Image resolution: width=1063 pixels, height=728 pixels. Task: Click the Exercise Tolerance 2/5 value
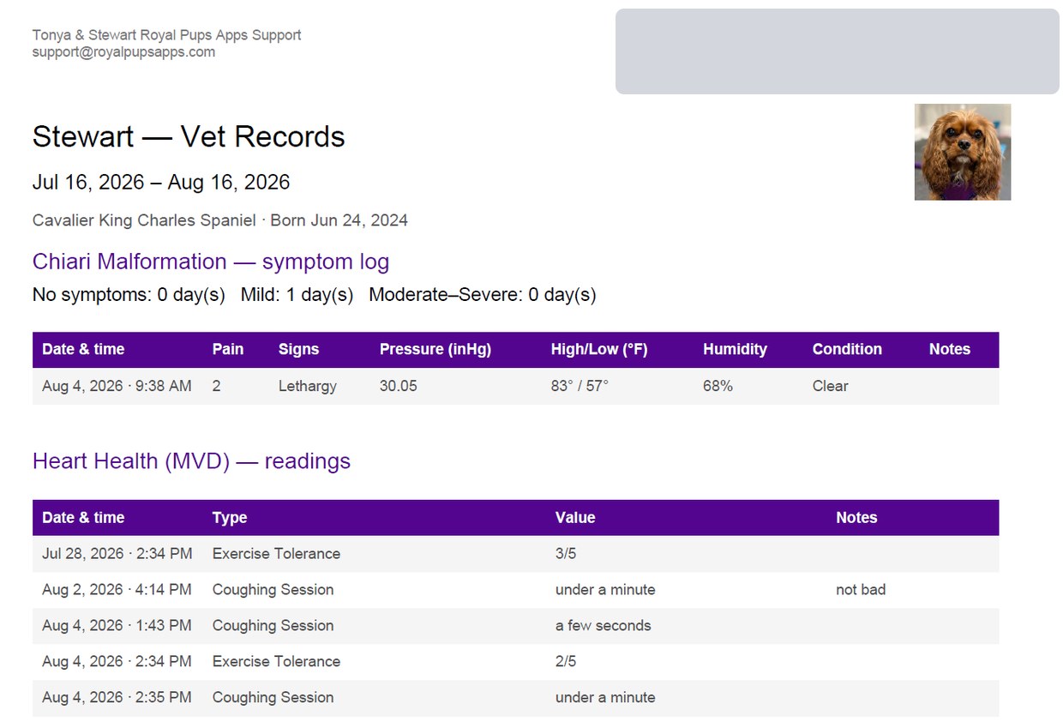click(566, 662)
